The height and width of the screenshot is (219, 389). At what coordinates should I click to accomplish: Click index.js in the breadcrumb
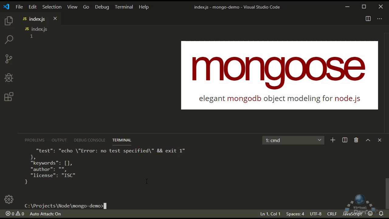point(39,29)
